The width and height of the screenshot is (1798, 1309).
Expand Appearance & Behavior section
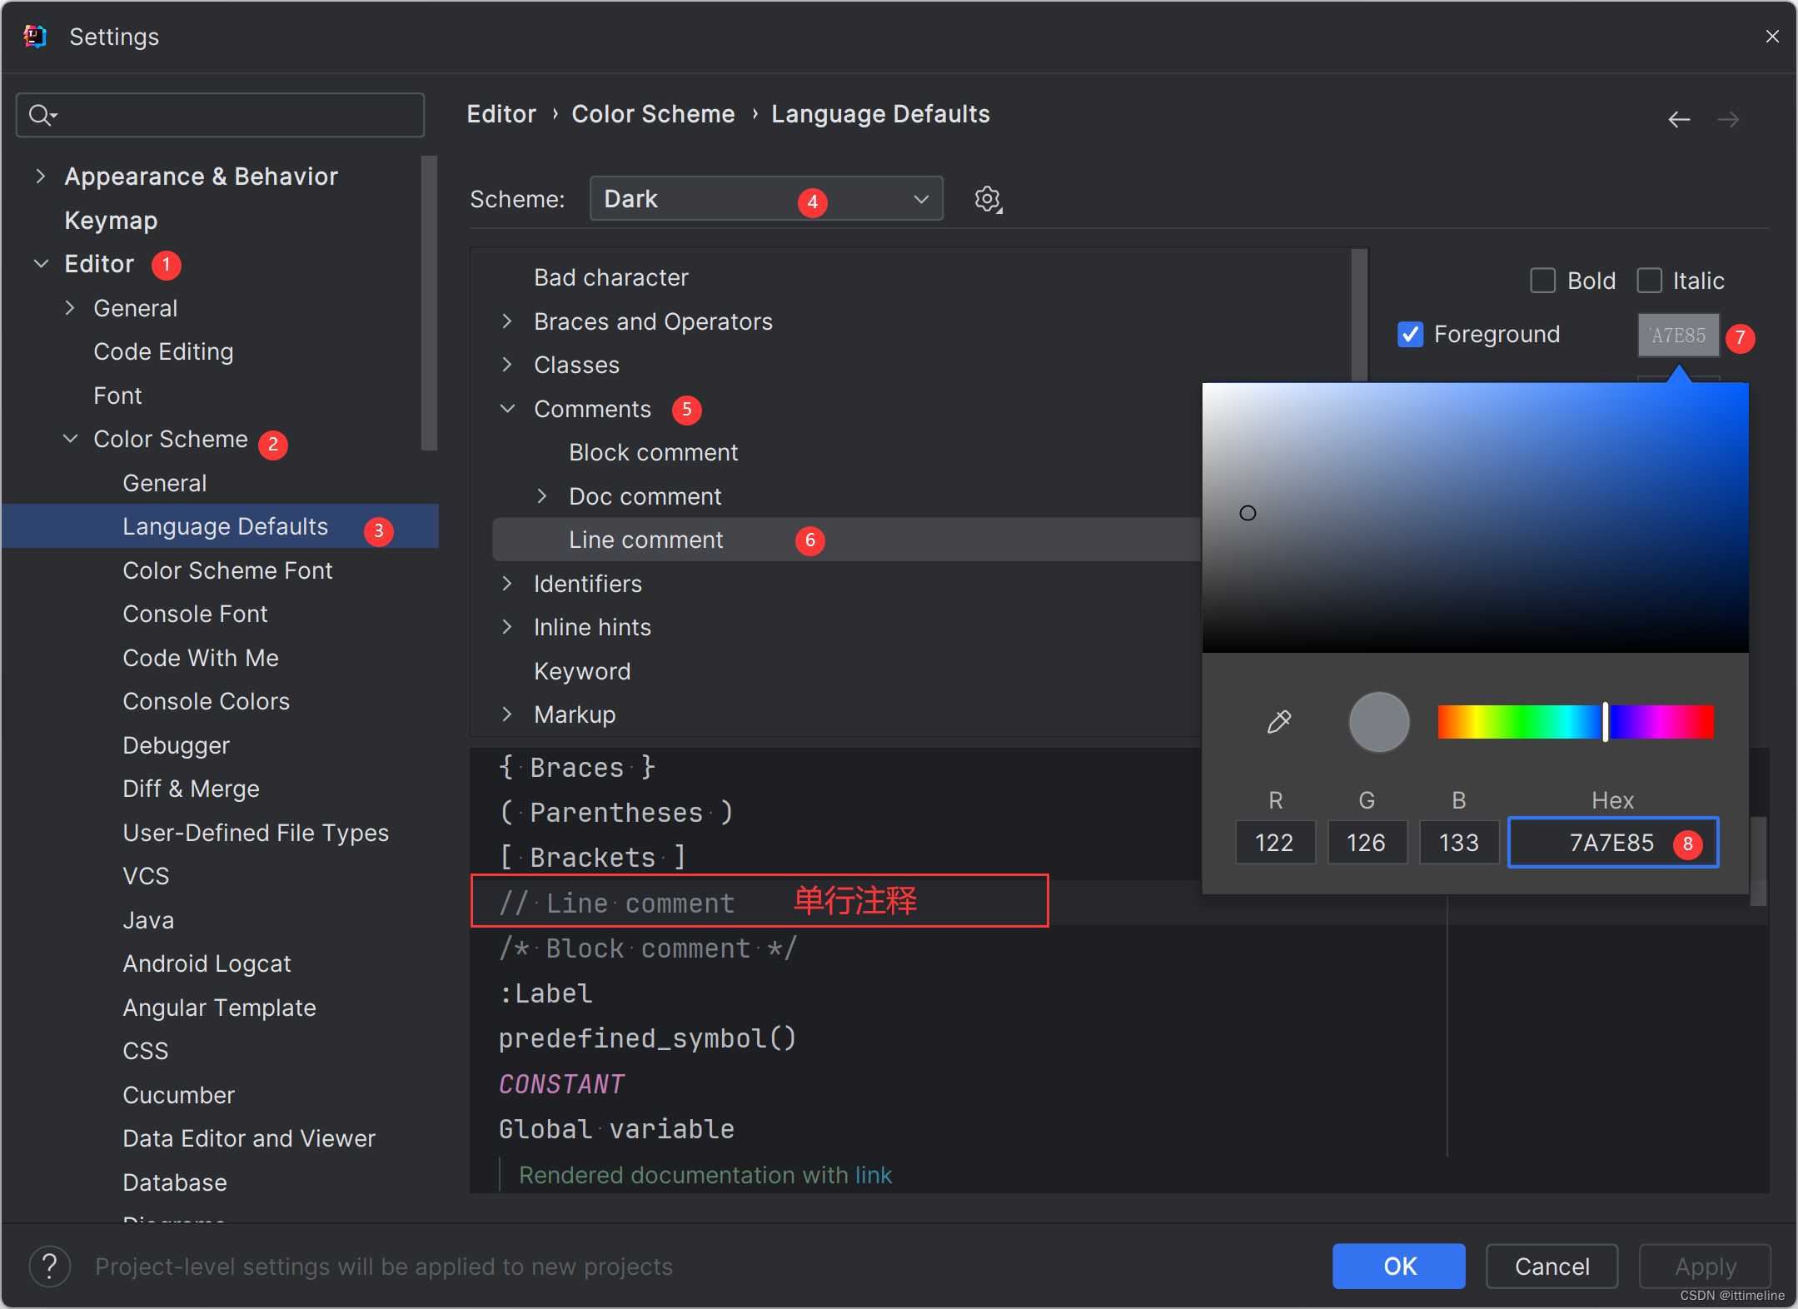(x=40, y=177)
